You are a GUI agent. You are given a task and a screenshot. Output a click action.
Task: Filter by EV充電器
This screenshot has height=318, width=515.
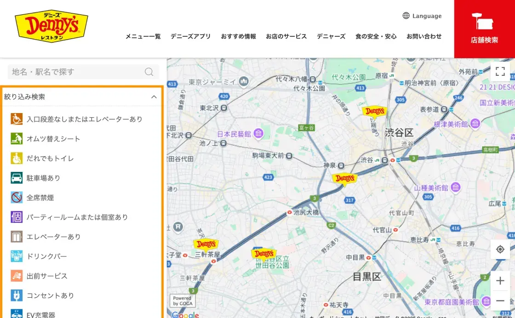[41, 315]
